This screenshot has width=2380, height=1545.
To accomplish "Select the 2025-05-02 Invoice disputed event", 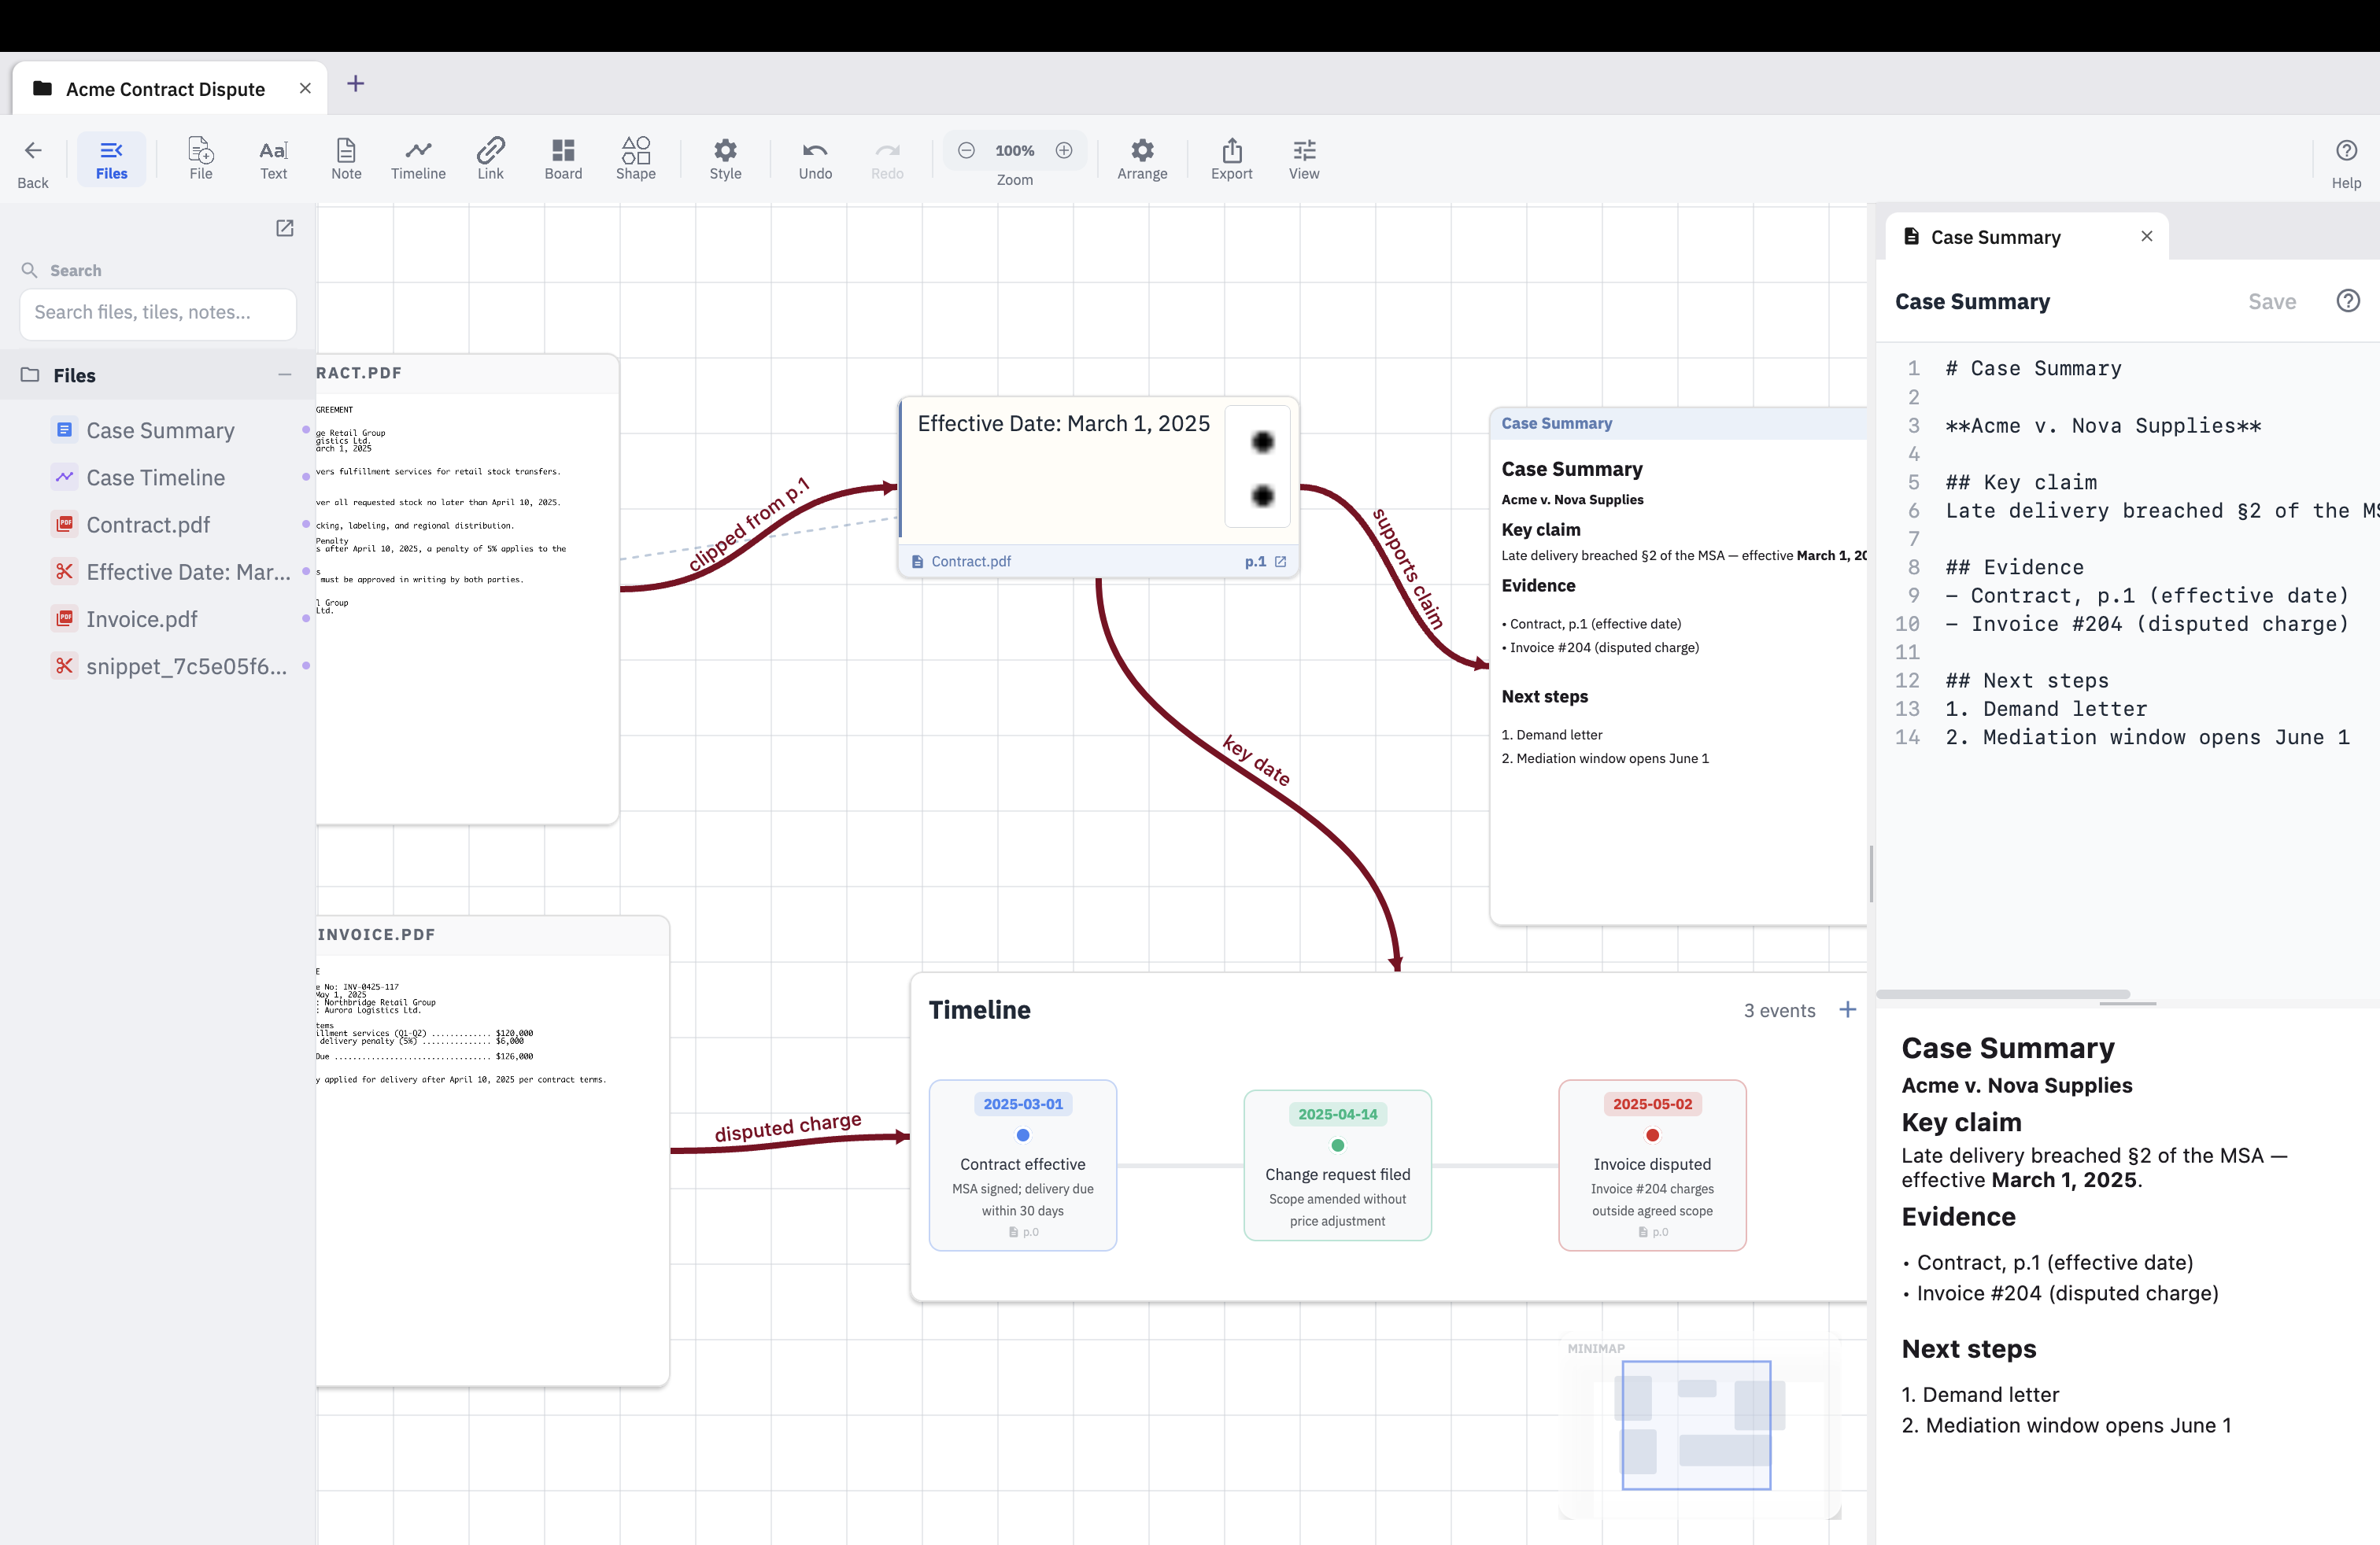I will tap(1652, 1165).
